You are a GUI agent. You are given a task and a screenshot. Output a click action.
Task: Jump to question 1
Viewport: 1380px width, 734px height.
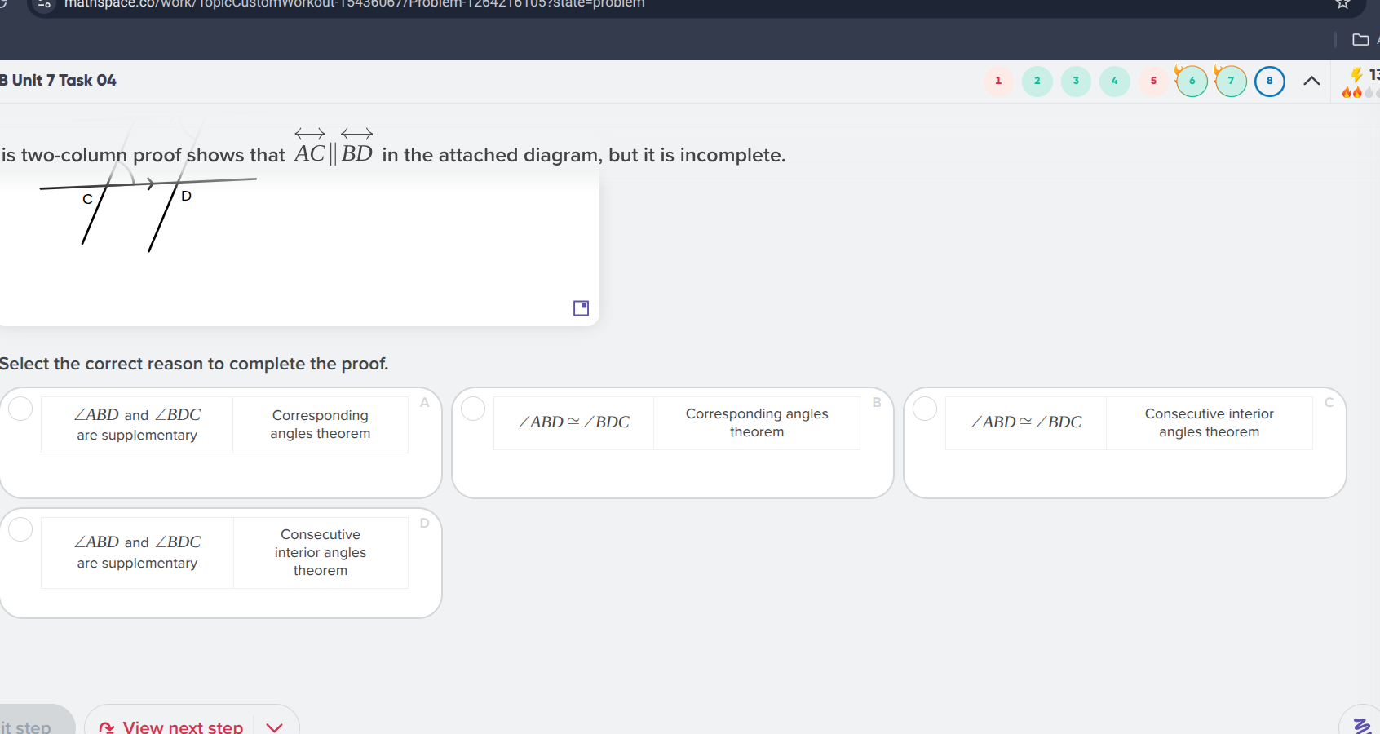click(x=998, y=82)
